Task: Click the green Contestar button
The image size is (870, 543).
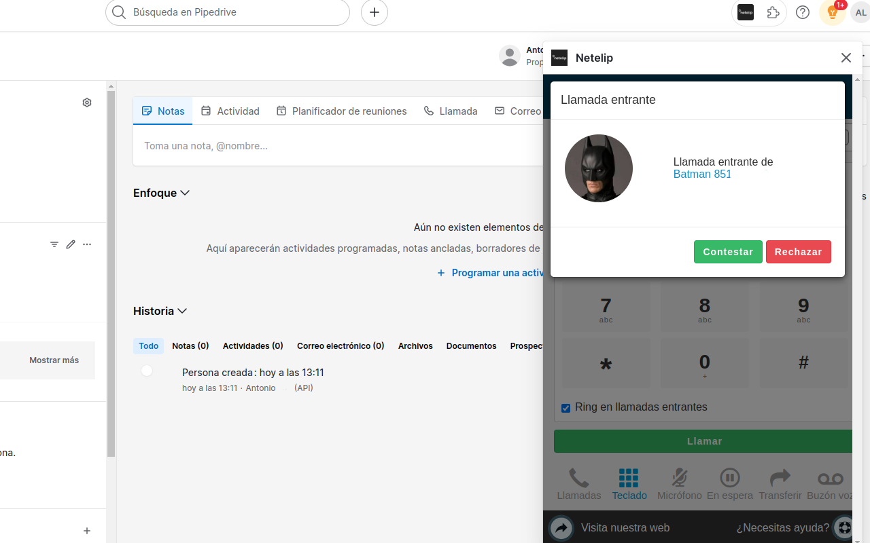Action: coord(728,252)
